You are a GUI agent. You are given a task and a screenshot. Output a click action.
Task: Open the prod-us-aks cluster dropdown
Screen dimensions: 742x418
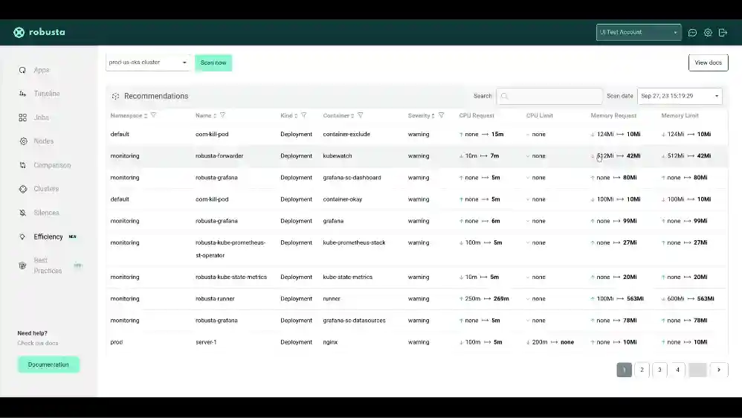[148, 62]
